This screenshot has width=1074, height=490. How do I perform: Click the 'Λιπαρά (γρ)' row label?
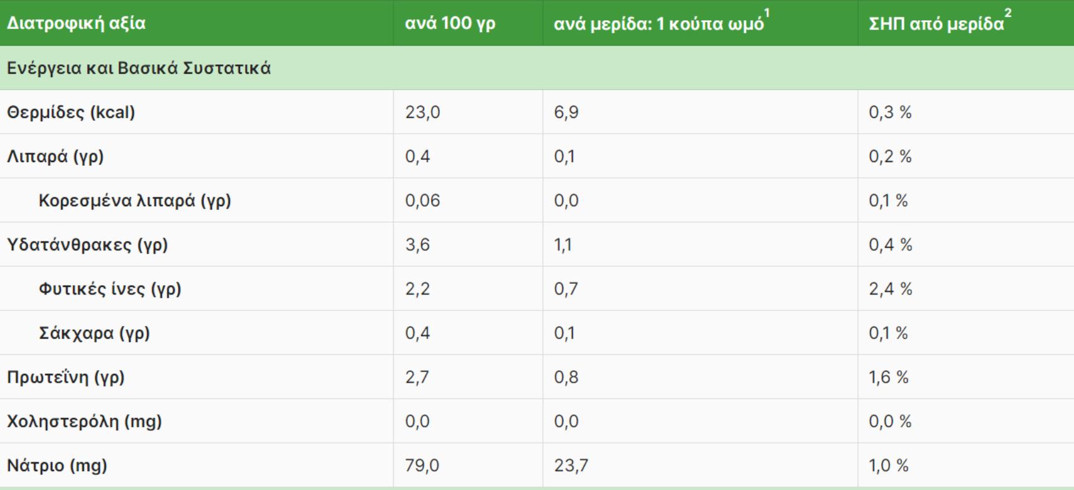[x=55, y=156]
